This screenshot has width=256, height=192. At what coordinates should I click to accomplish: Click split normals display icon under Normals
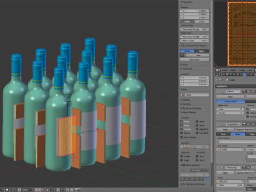tap(185, 147)
